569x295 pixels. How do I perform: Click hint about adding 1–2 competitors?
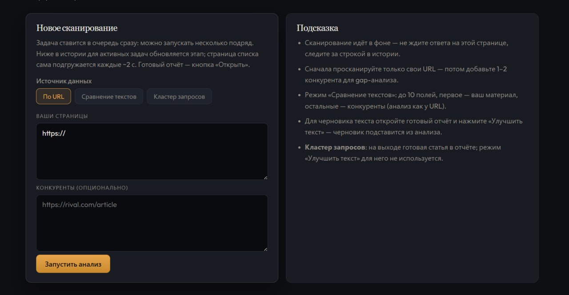[405, 75]
